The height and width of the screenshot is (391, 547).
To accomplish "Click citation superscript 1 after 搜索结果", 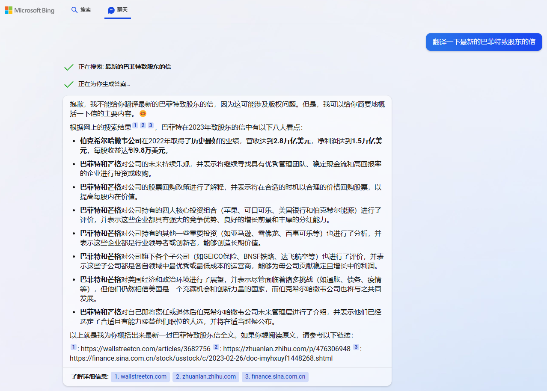I will coord(135,124).
